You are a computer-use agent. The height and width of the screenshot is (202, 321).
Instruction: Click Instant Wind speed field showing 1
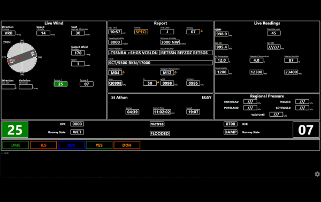point(78,64)
